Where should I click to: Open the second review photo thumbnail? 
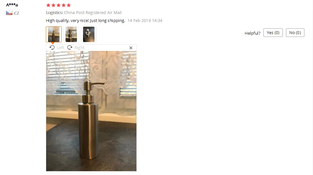tap(71, 34)
